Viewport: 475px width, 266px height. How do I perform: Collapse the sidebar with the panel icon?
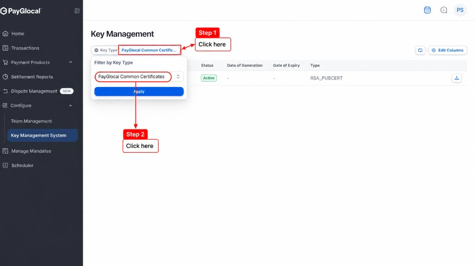[x=77, y=11]
